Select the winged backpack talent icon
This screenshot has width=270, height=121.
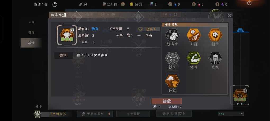(x=215, y=58)
